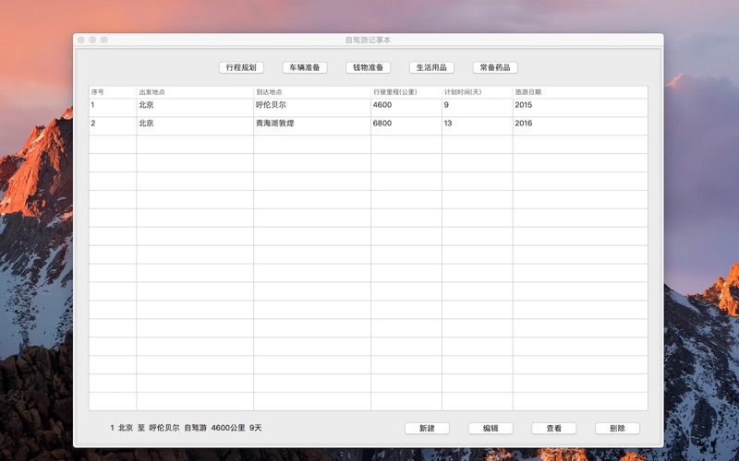View trip details with 查看
The height and width of the screenshot is (461, 739).
coord(553,428)
